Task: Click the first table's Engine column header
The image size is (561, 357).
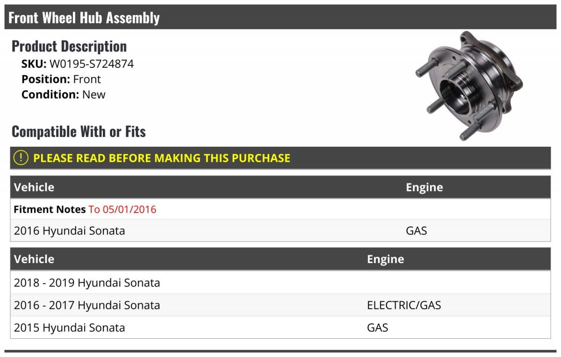Action: click(424, 187)
